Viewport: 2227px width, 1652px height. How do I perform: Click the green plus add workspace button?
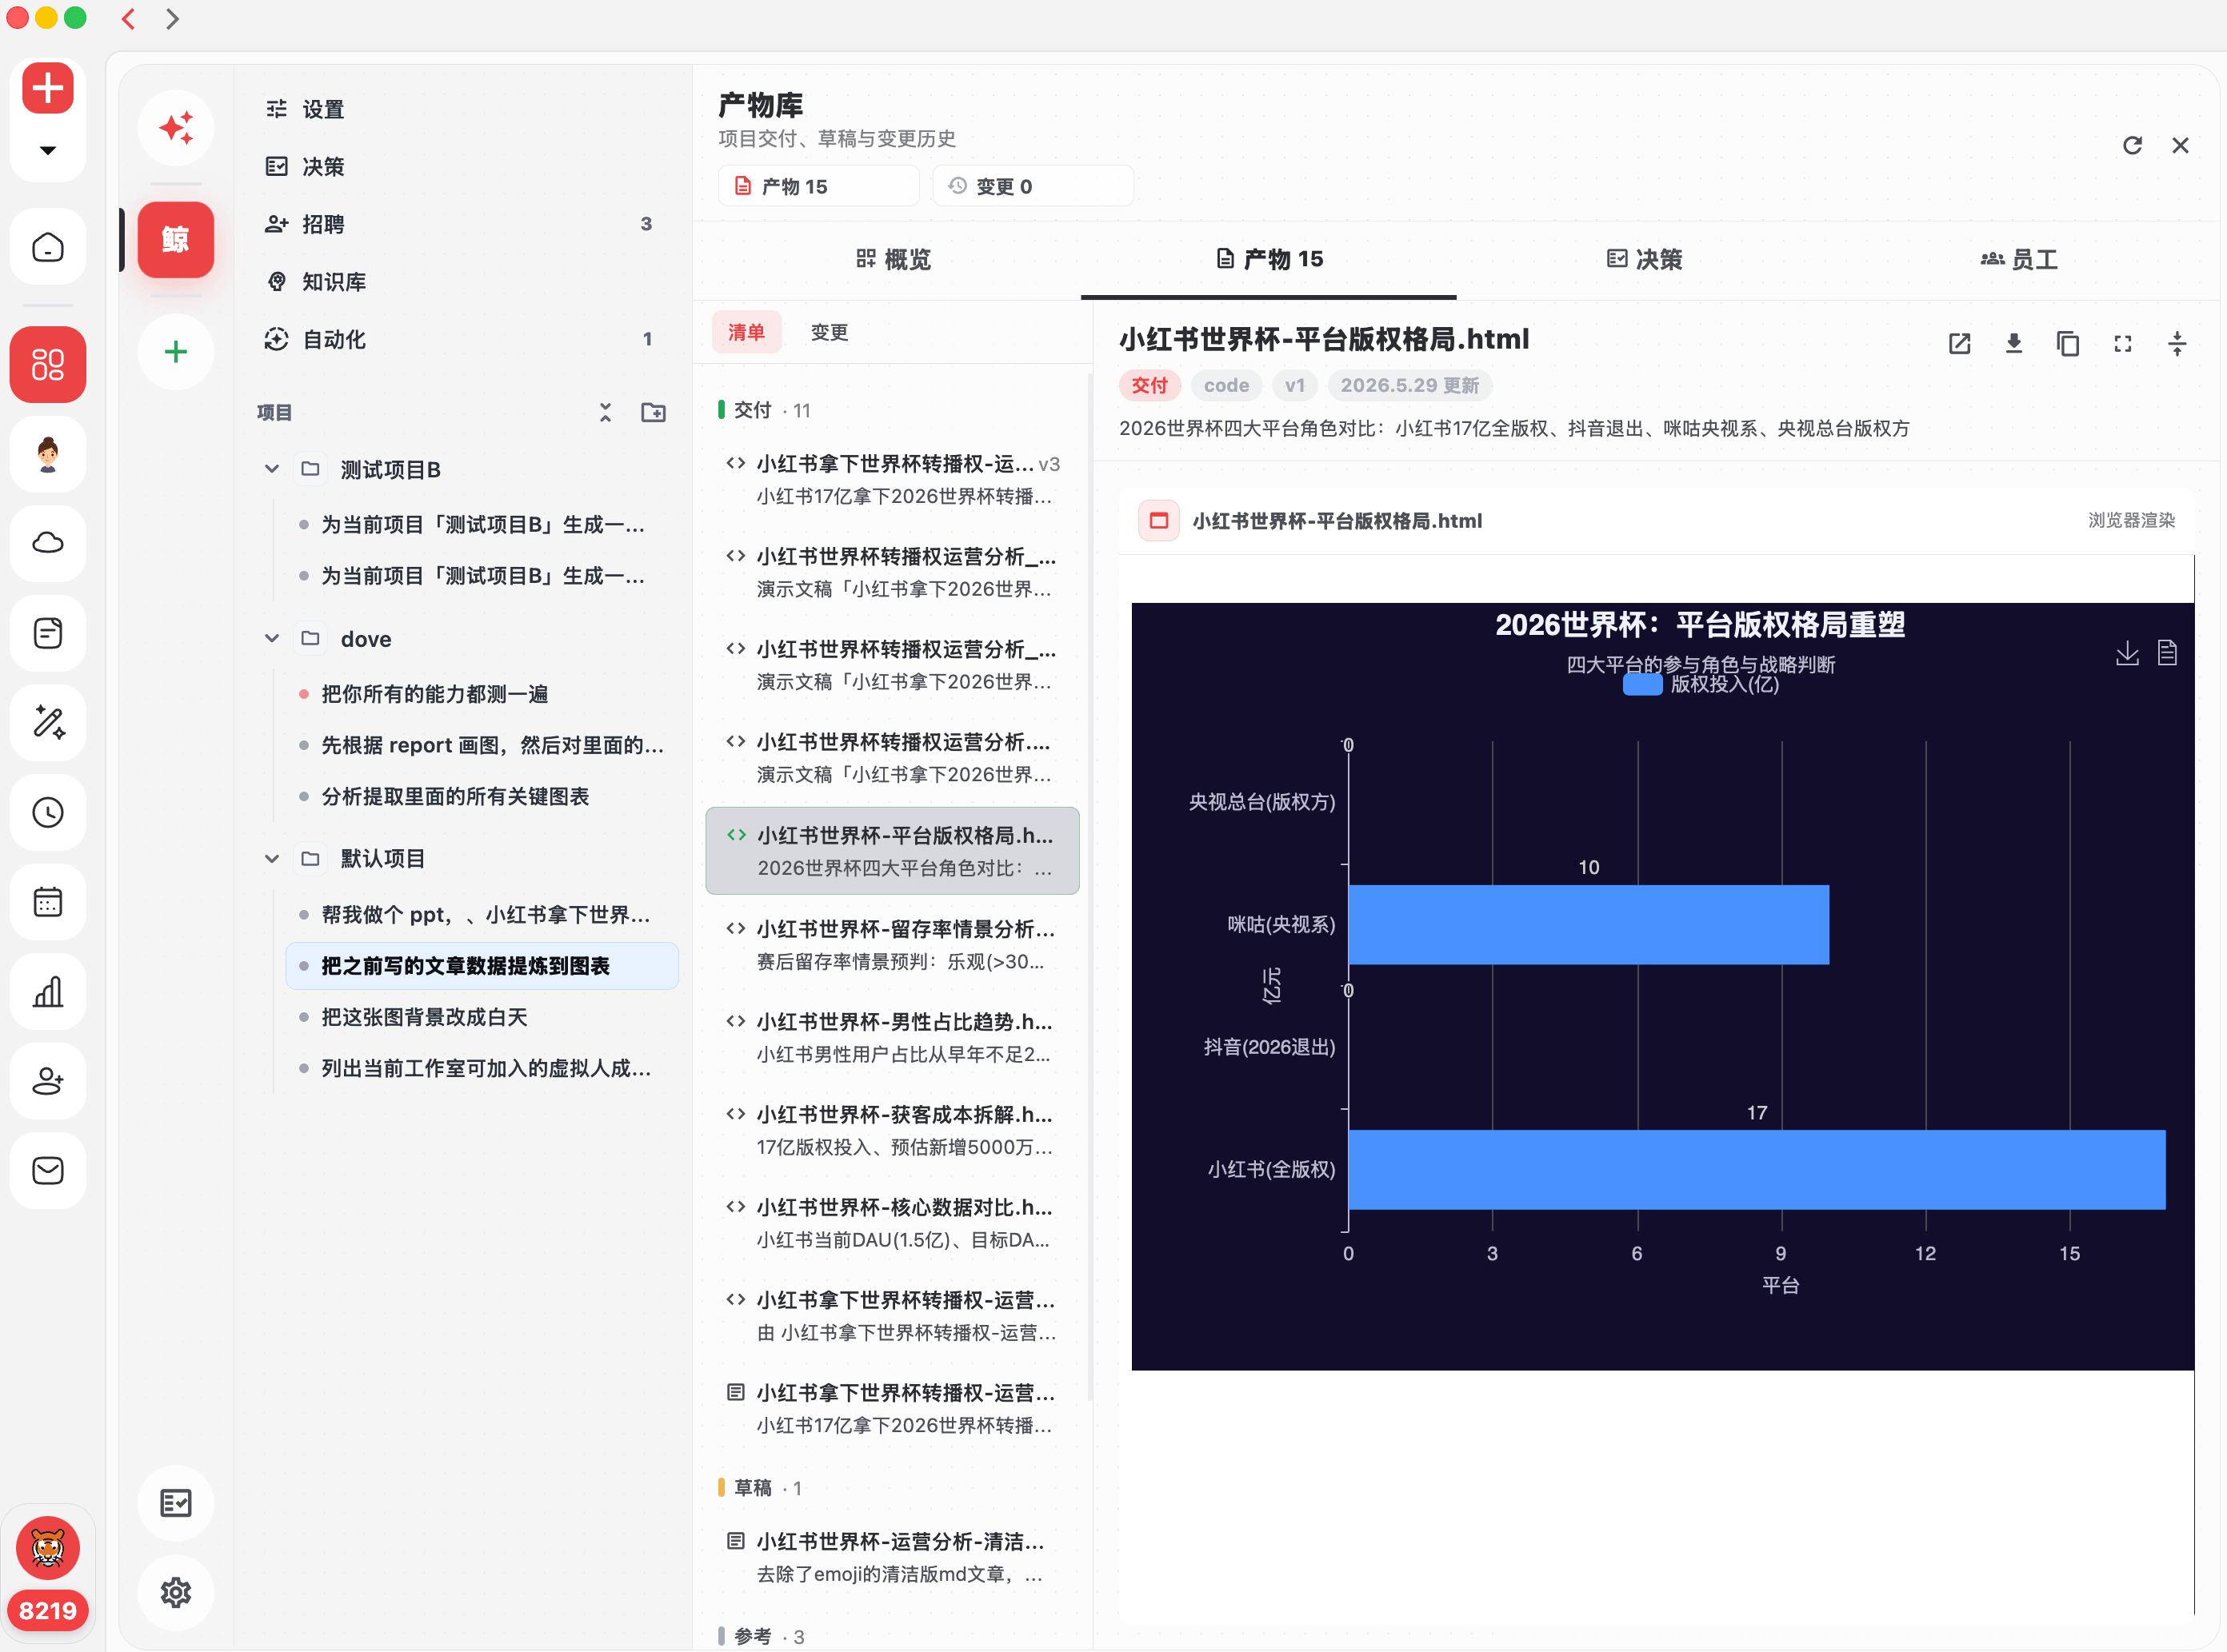(176, 352)
